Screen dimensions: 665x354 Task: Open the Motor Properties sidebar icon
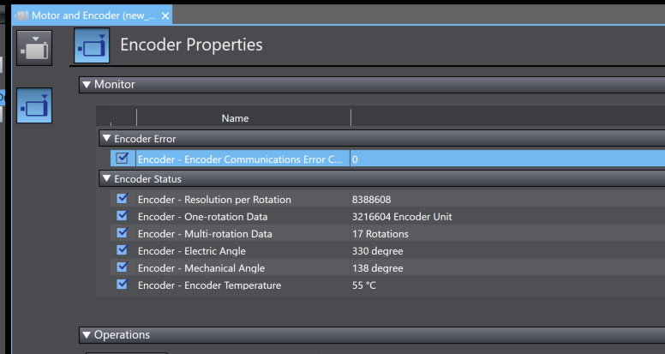[x=34, y=48]
